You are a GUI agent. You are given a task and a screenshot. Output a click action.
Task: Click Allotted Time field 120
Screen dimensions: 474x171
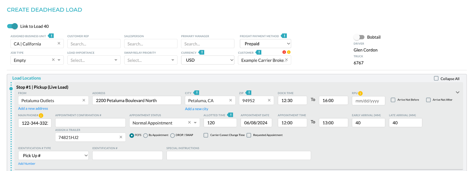220,123
